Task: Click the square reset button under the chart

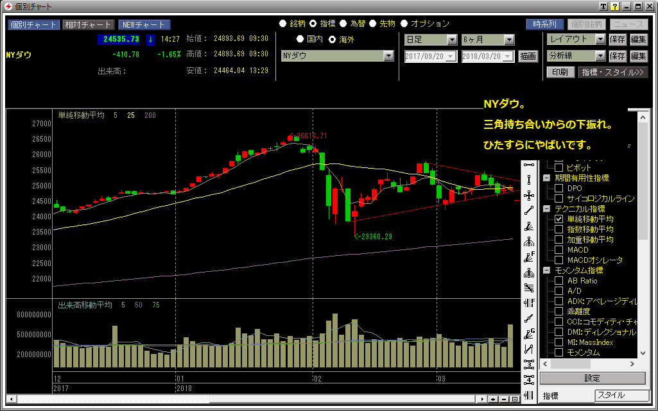Action: pyautogui.click(x=515, y=399)
